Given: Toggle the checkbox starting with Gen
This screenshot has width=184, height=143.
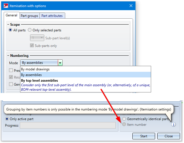Looking at the screenshot, I should 11,84.
